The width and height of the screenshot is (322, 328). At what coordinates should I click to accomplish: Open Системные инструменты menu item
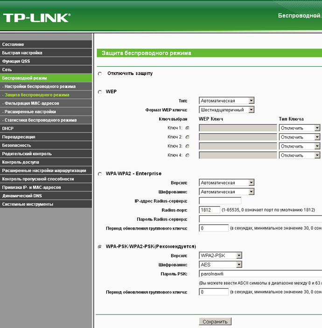[46, 204]
